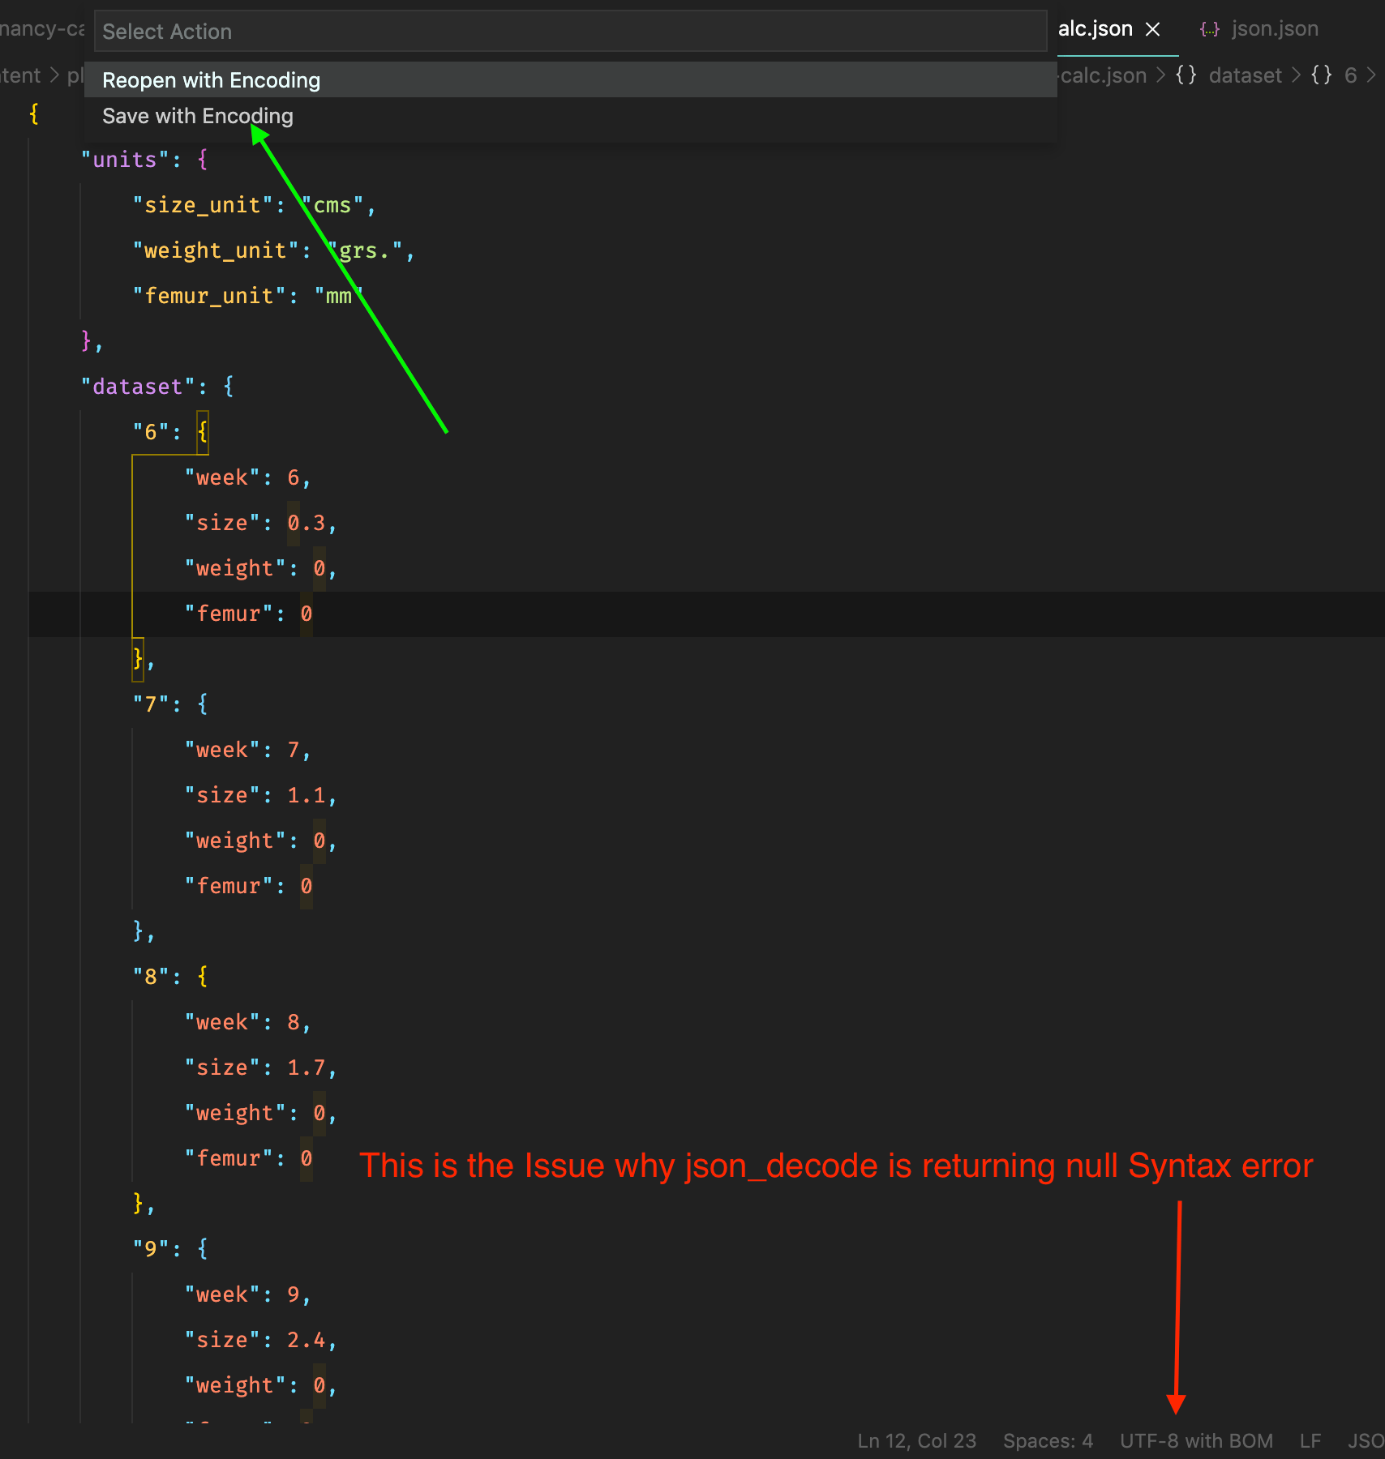Click the opening brace after "6" key
This screenshot has width=1385, height=1459.
click(203, 431)
